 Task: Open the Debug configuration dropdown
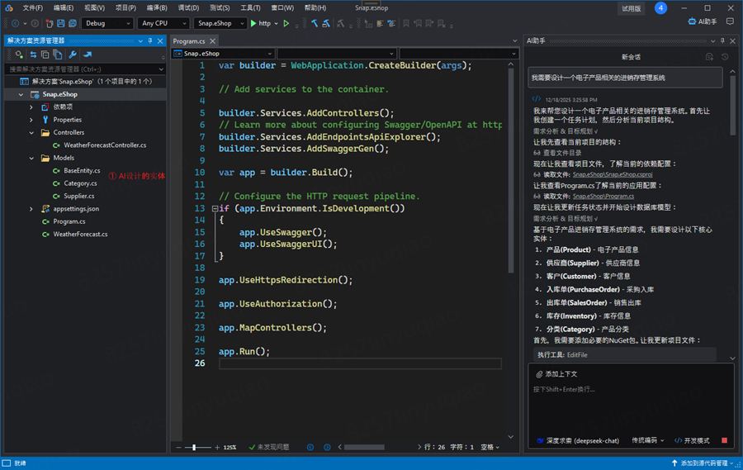(107, 23)
